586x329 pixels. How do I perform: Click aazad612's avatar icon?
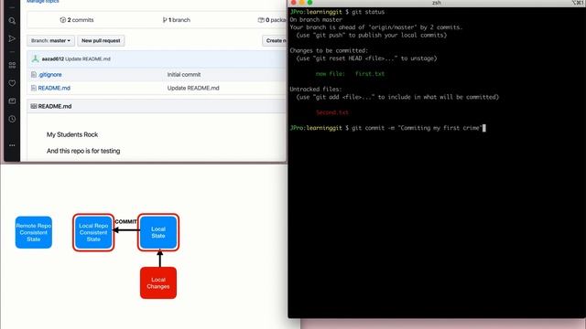pyautogui.click(x=35, y=58)
